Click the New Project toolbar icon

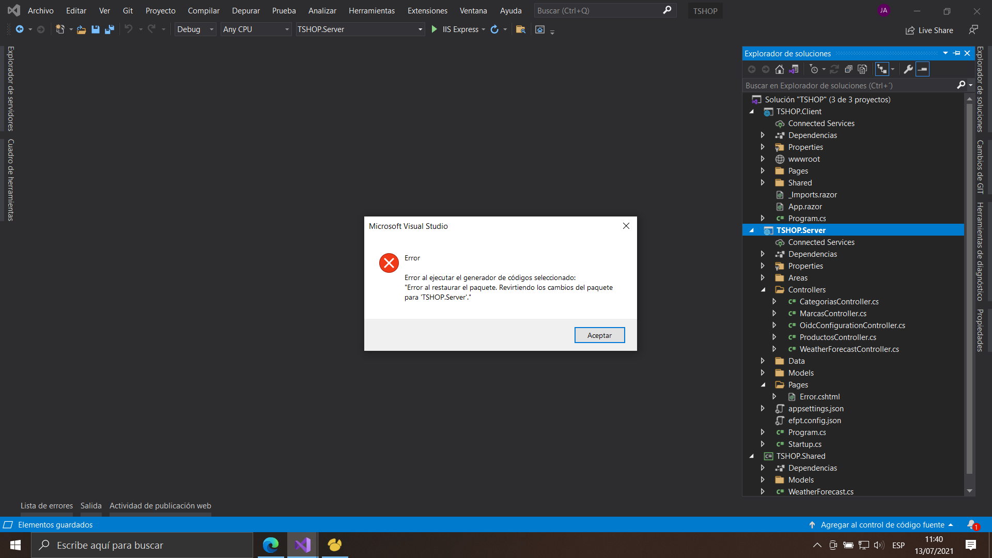60,29
